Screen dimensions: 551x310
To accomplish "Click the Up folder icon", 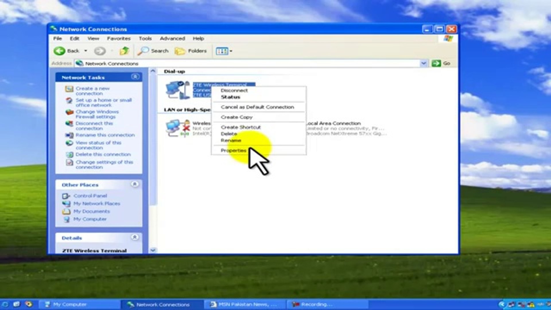I will pyautogui.click(x=124, y=51).
